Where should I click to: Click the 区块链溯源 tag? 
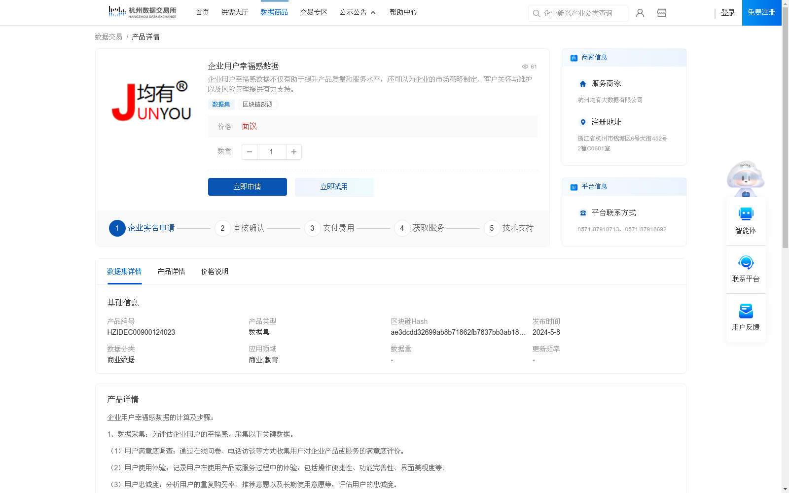pos(257,105)
